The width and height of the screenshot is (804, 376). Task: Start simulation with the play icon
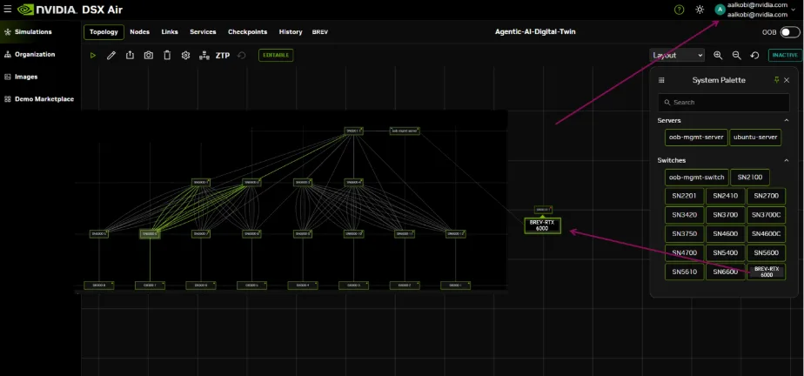93,56
